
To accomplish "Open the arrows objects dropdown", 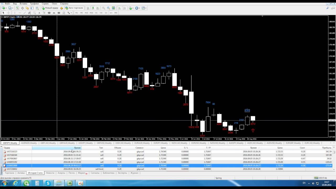I will [71, 13].
